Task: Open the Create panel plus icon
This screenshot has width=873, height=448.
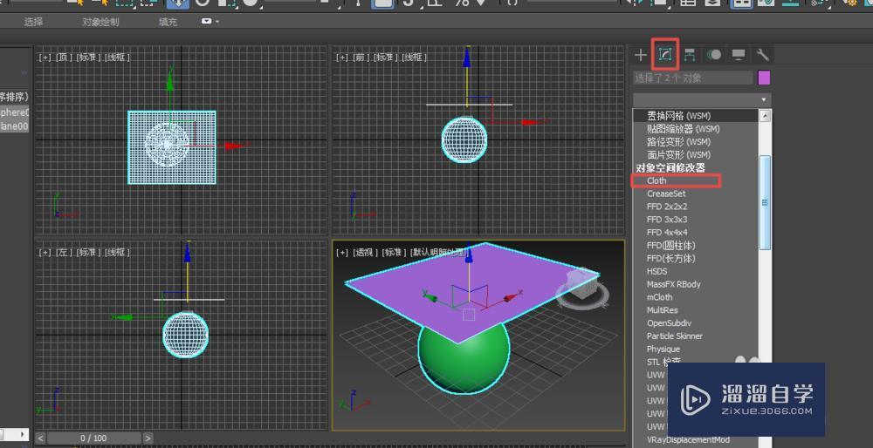Action: [641, 55]
